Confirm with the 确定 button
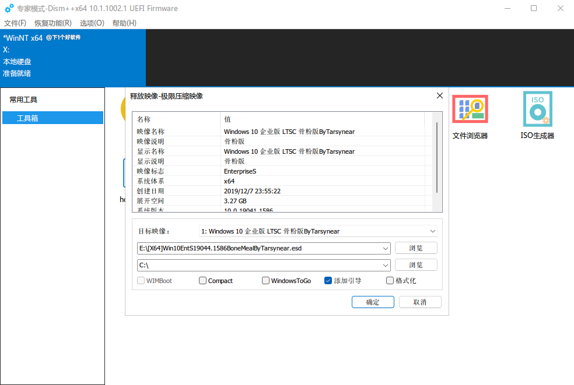 [372, 302]
